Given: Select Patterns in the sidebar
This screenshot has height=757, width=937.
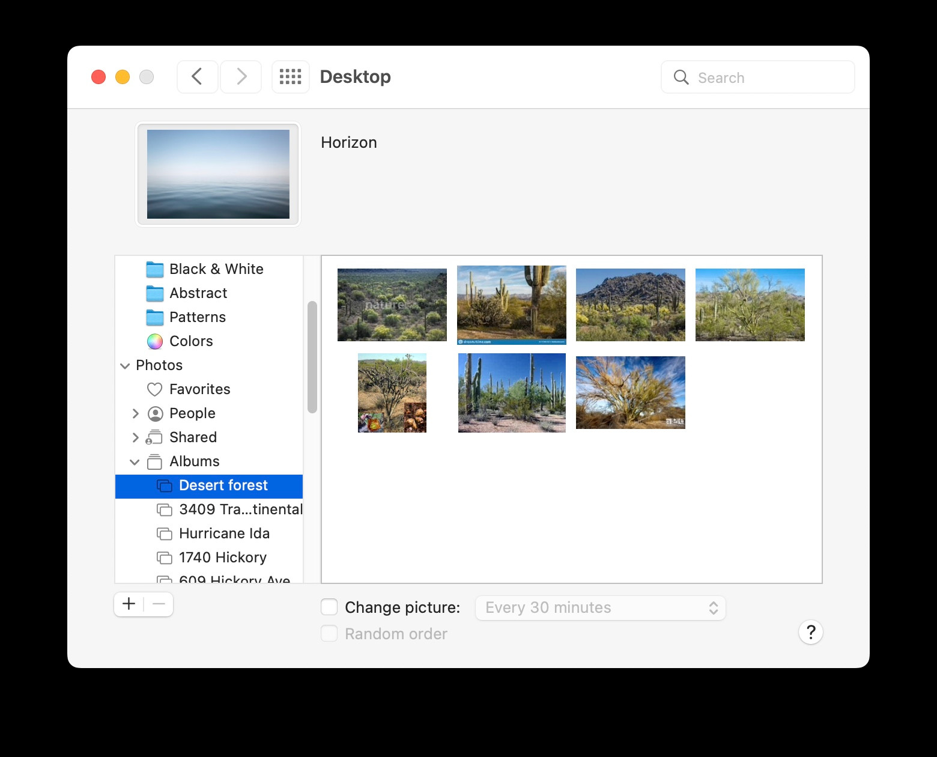Looking at the screenshot, I should click(209, 317).
